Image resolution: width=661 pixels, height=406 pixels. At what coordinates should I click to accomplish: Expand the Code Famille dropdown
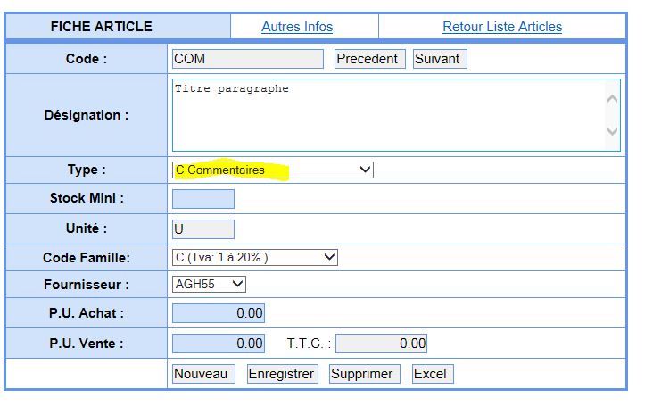tap(254, 258)
